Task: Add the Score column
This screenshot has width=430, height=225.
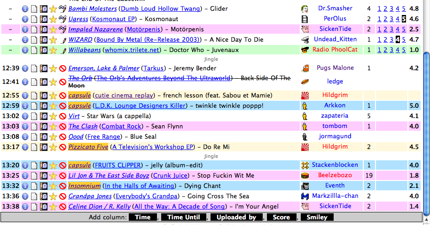Action: tap(281, 217)
